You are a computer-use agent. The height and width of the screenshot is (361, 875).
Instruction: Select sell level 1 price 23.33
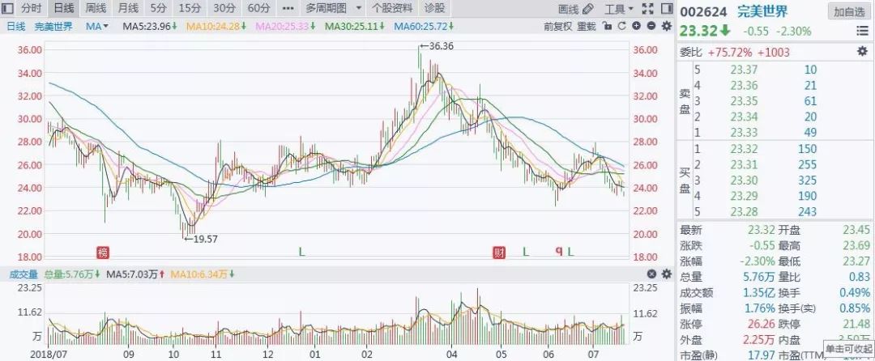[744, 132]
